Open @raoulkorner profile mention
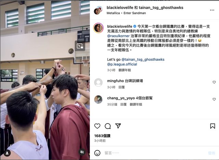 [118, 36]
